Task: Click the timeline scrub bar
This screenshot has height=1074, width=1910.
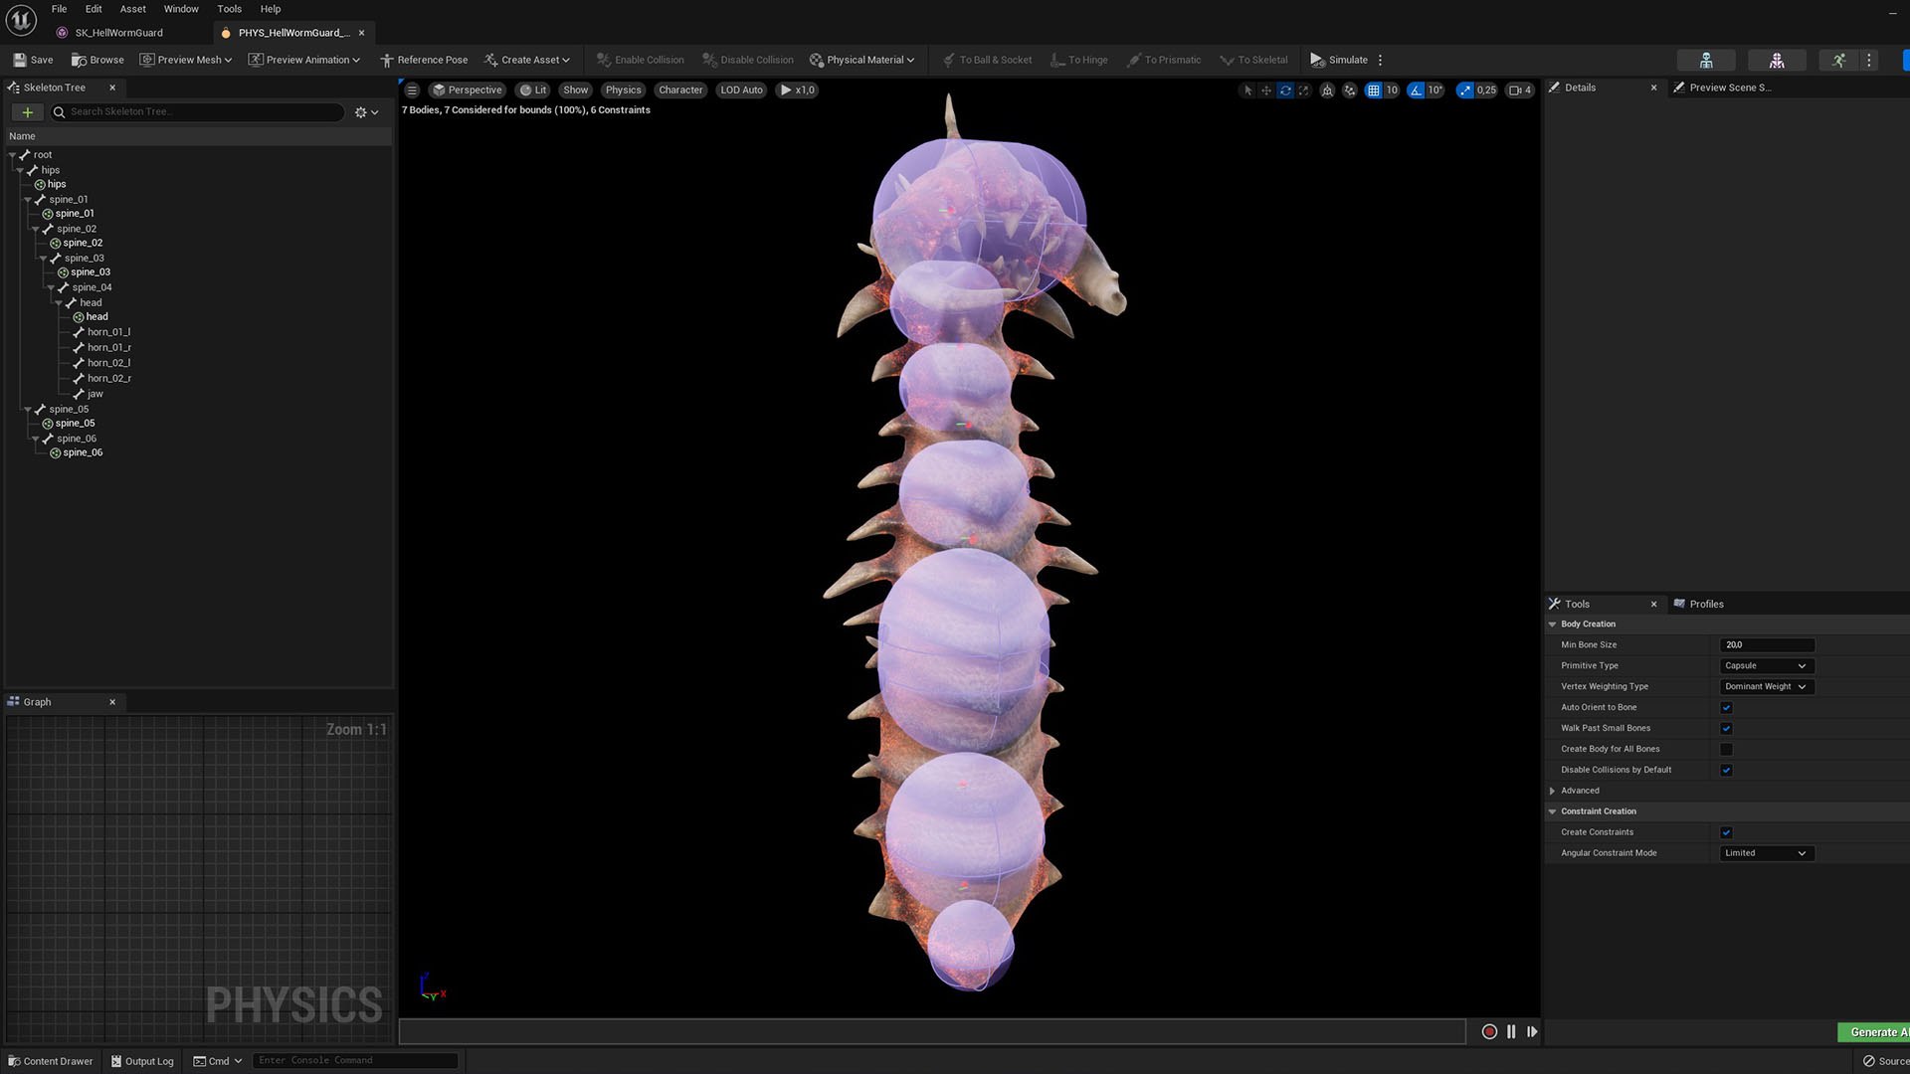Action: [932, 1032]
